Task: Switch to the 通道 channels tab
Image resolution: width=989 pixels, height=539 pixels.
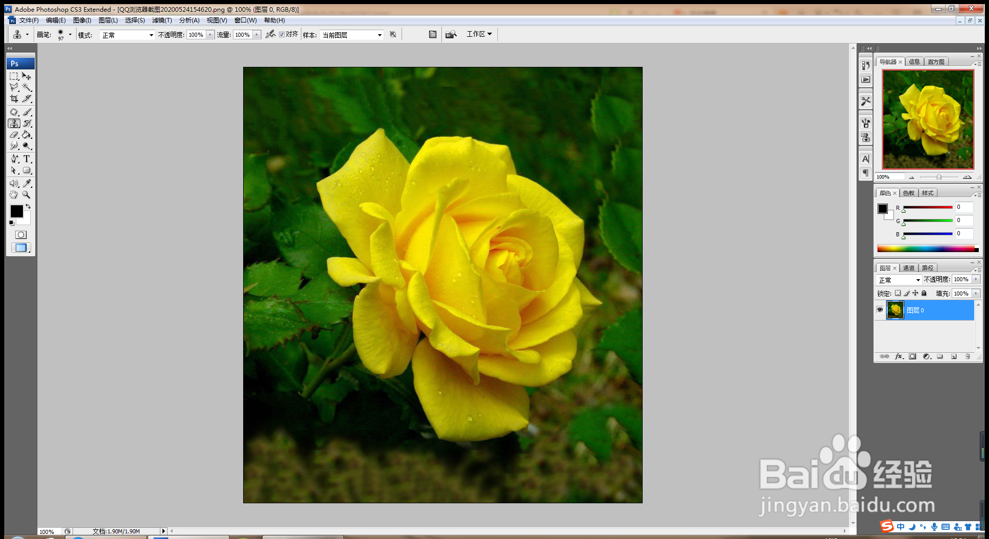Action: point(909,268)
